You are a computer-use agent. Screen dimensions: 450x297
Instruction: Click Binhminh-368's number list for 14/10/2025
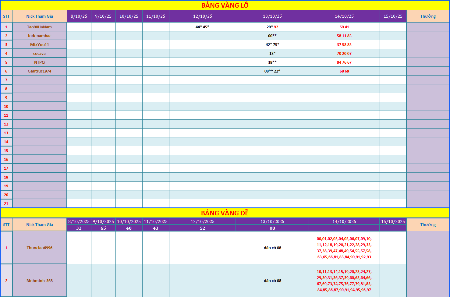[344, 281]
